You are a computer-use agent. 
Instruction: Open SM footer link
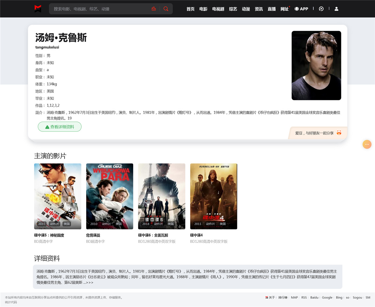coord(368,298)
